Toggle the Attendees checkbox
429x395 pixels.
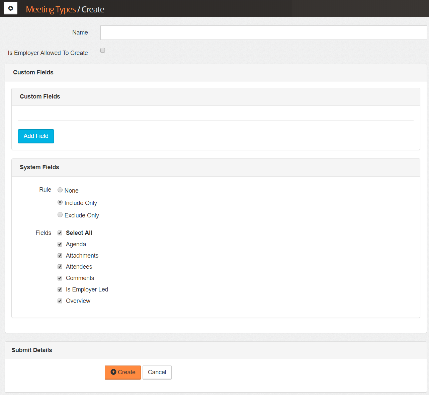click(60, 267)
